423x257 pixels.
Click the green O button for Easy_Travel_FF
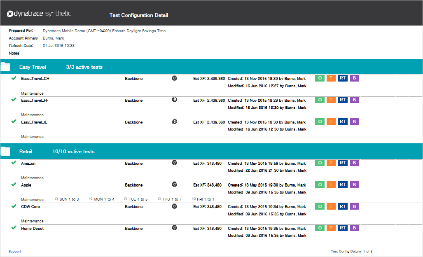tap(320, 100)
